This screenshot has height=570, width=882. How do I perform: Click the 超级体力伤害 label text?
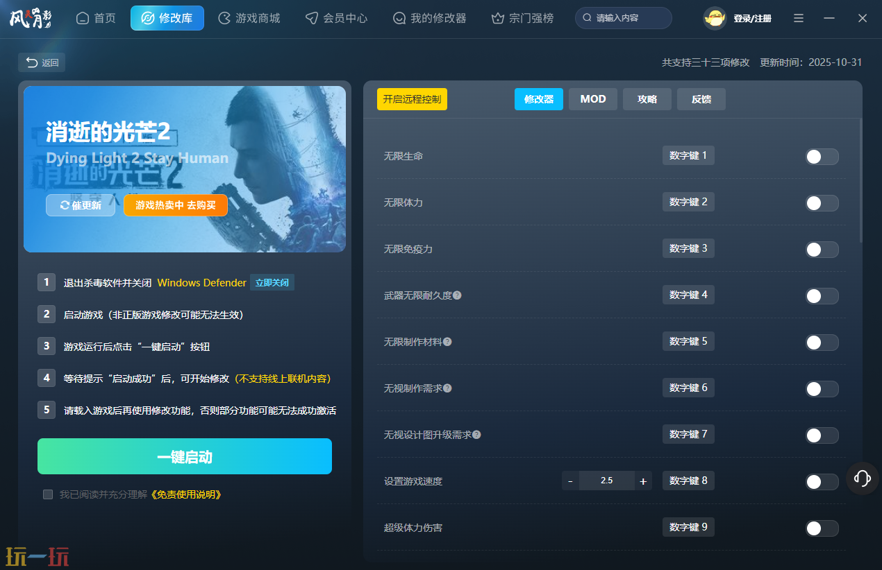coord(413,528)
